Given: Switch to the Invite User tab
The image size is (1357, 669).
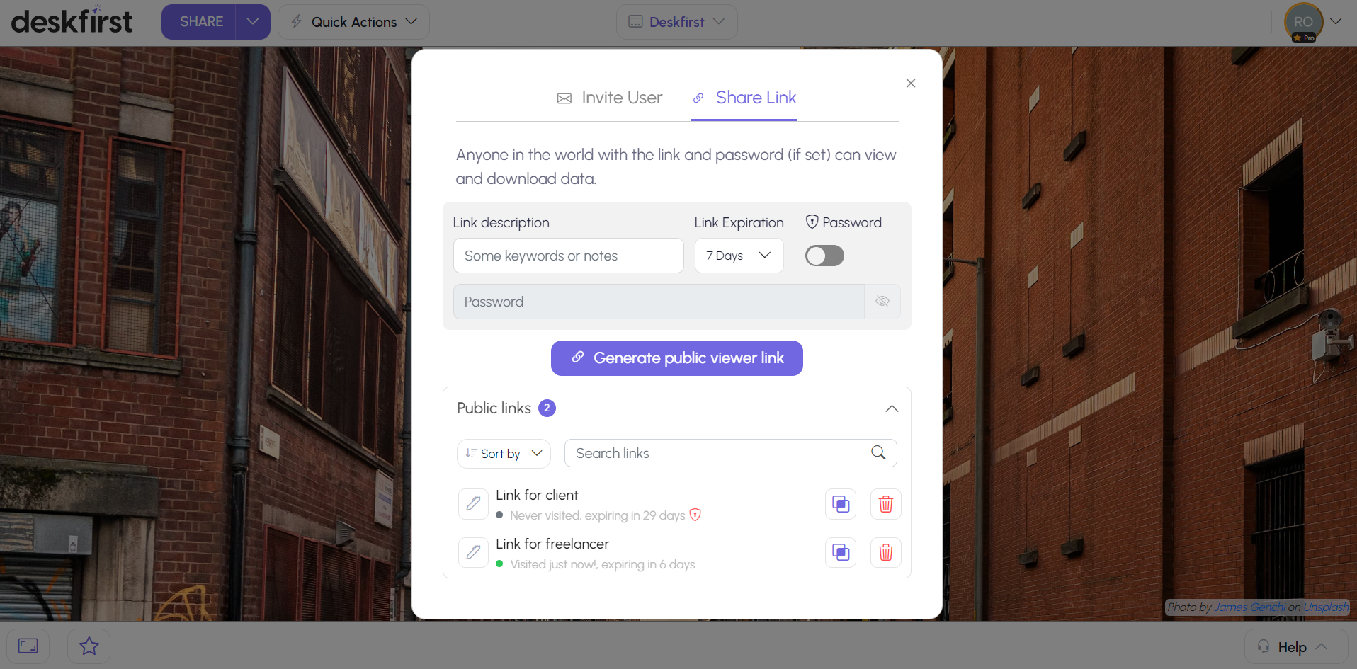Looking at the screenshot, I should pyautogui.click(x=610, y=98).
